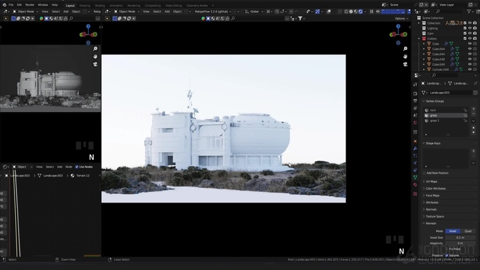
Task: Switch to the Geometry Nodes workspace tab
Action: (197, 5)
